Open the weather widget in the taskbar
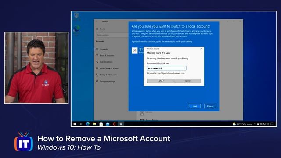Image resolution: width=281 pixels, height=158 pixels. [x=242, y=124]
